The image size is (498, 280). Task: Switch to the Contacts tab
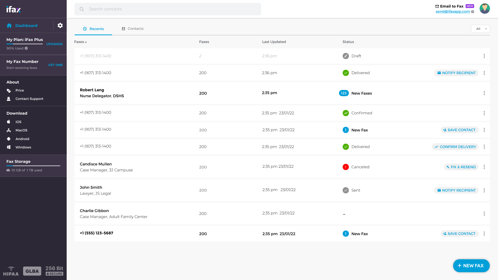coord(133,29)
